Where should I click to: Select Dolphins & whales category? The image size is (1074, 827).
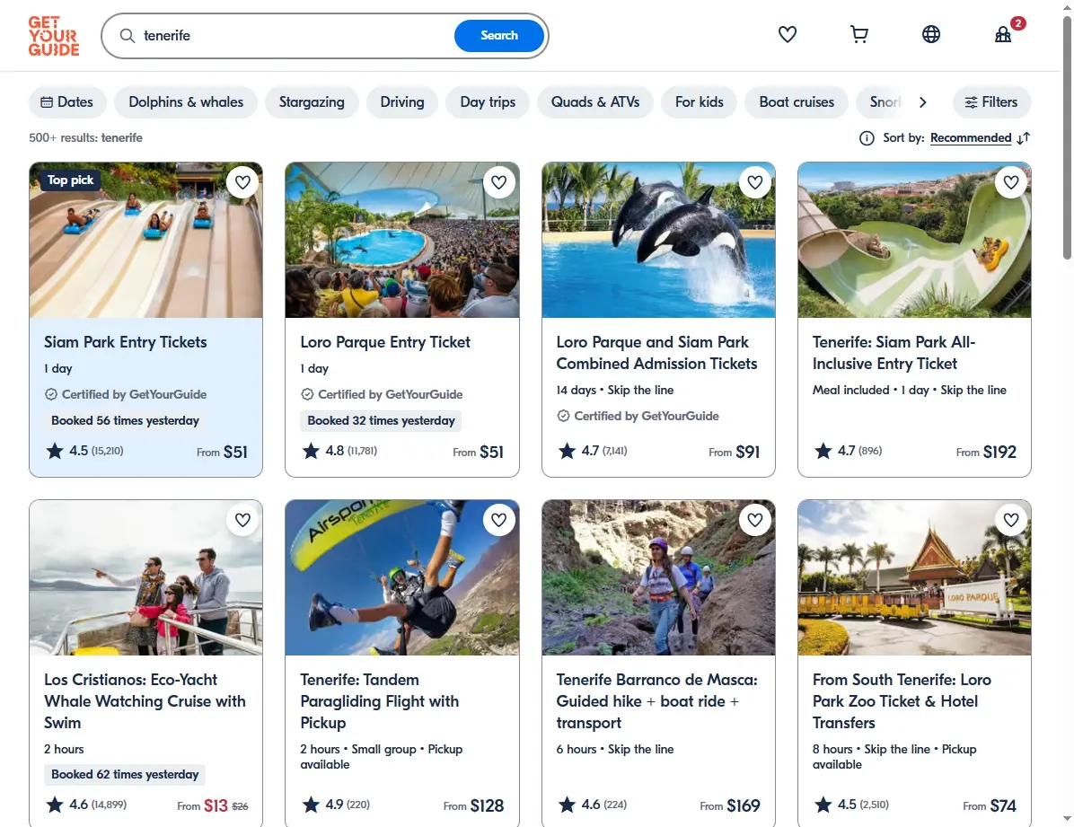click(x=186, y=102)
